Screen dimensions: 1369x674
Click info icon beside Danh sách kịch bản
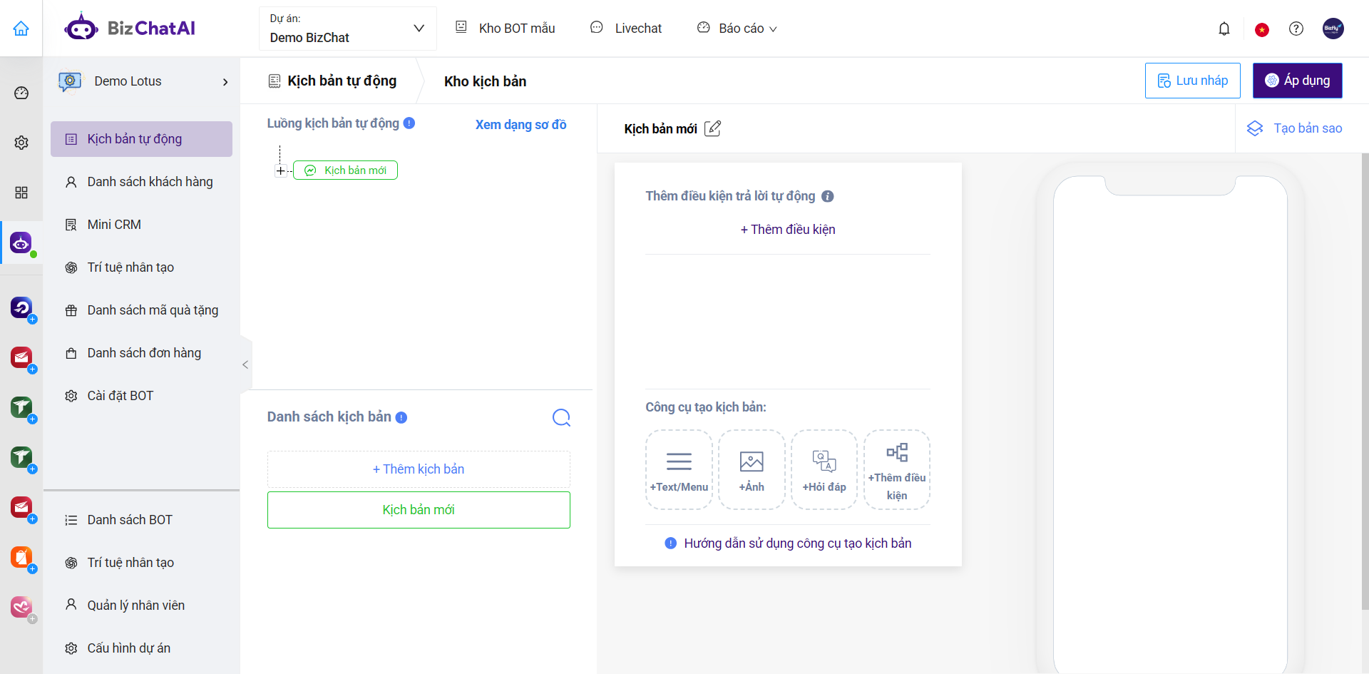(401, 417)
